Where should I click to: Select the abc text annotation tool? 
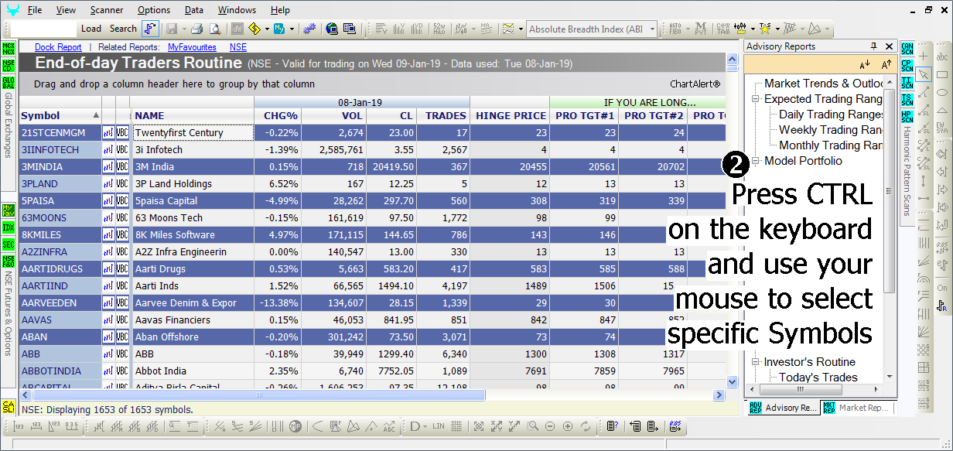(942, 56)
